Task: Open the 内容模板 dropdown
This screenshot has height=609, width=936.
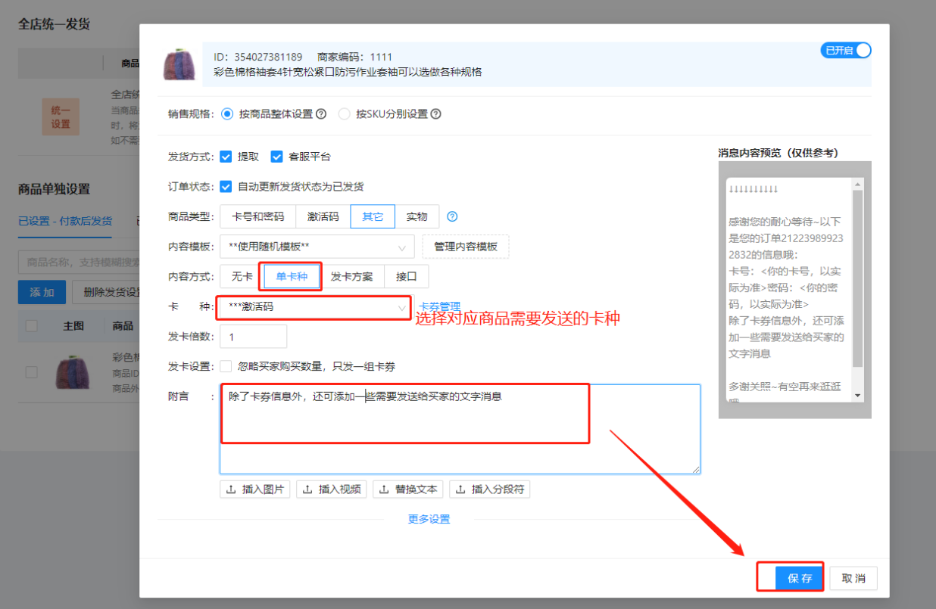Action: [317, 247]
